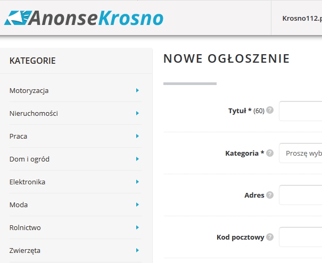Screen dimensions: 322x263
Task: Expand Dom i ogród arrow
Action: click(137, 159)
